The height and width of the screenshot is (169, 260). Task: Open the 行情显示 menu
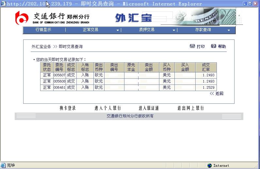pyautogui.click(x=43, y=30)
